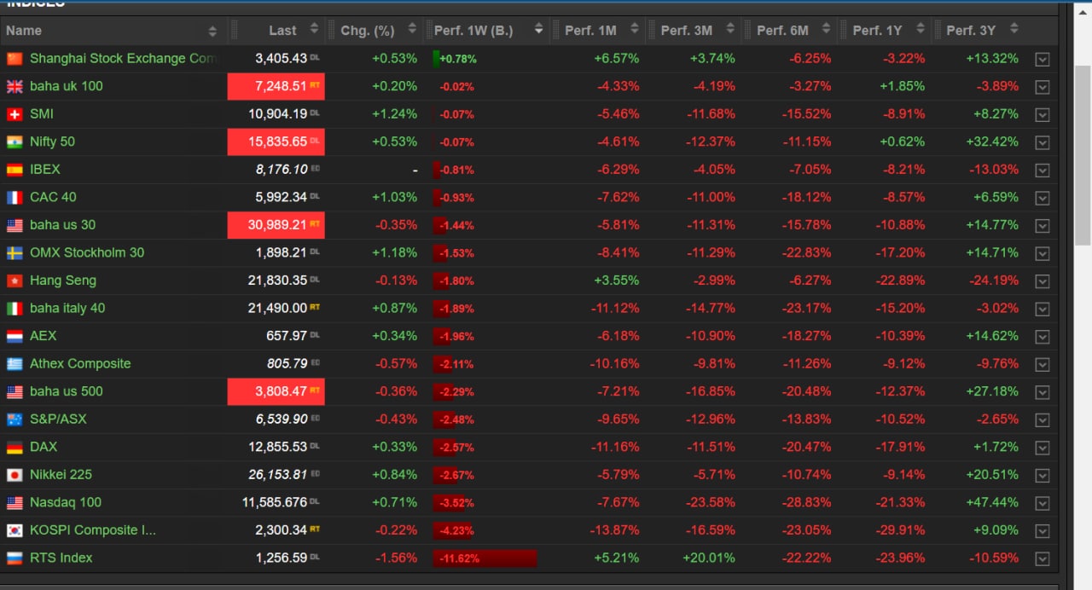This screenshot has height=590, width=1092.
Task: Click the France flag icon beside CAC 40
Action: coord(15,197)
